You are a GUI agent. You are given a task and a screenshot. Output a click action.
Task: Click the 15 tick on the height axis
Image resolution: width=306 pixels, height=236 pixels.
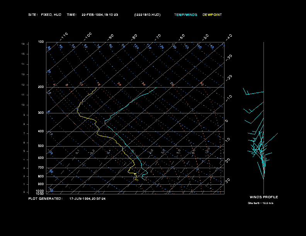click(x=23, y=54)
